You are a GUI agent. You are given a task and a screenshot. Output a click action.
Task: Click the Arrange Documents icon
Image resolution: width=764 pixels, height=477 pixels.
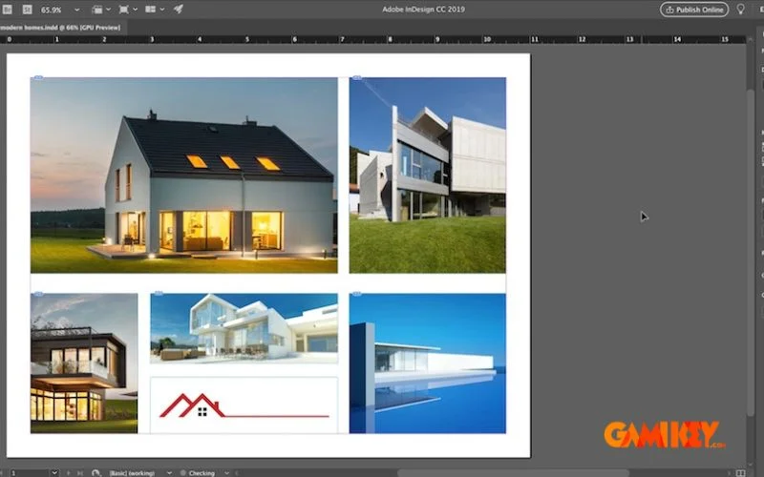tap(151, 10)
